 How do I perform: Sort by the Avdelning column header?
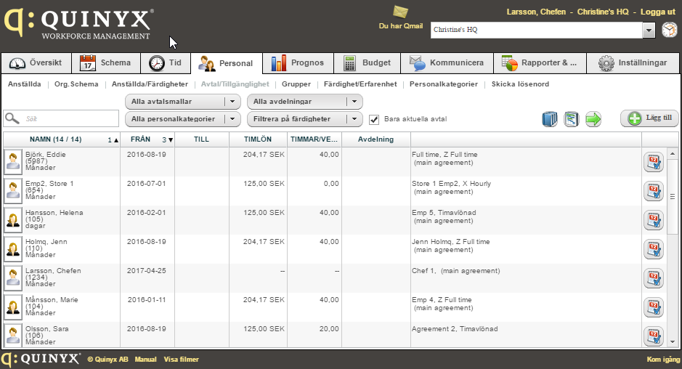[x=375, y=139]
